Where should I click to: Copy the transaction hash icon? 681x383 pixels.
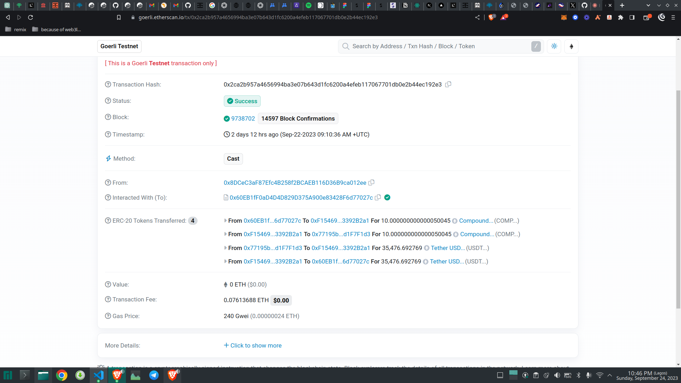coord(448,84)
